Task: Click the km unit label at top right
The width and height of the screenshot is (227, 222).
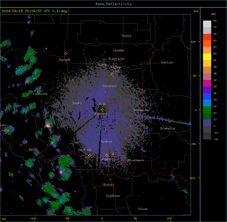Action: 196,11
